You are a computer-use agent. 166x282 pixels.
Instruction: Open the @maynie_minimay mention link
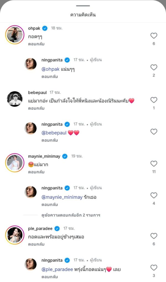tap(62, 197)
